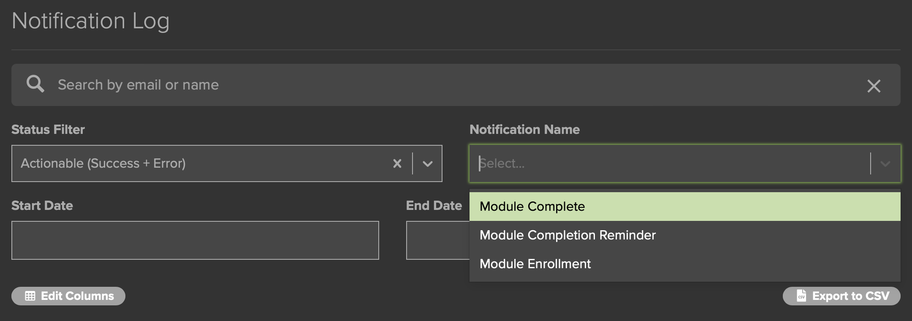The width and height of the screenshot is (912, 321).
Task: Clear the search field with the X
Action: tap(874, 86)
